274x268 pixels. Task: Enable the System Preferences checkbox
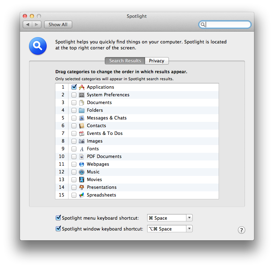coord(74,95)
